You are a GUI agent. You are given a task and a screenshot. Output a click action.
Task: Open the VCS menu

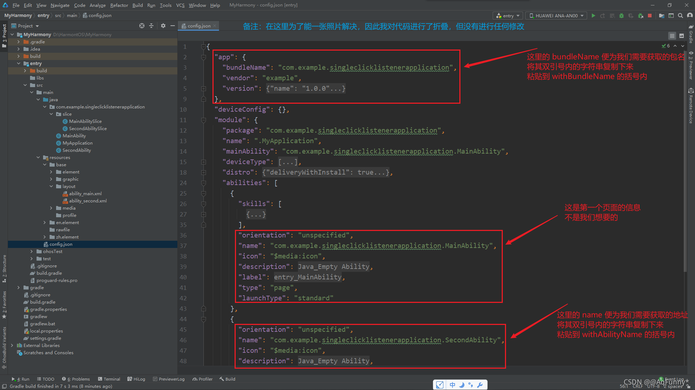(180, 5)
